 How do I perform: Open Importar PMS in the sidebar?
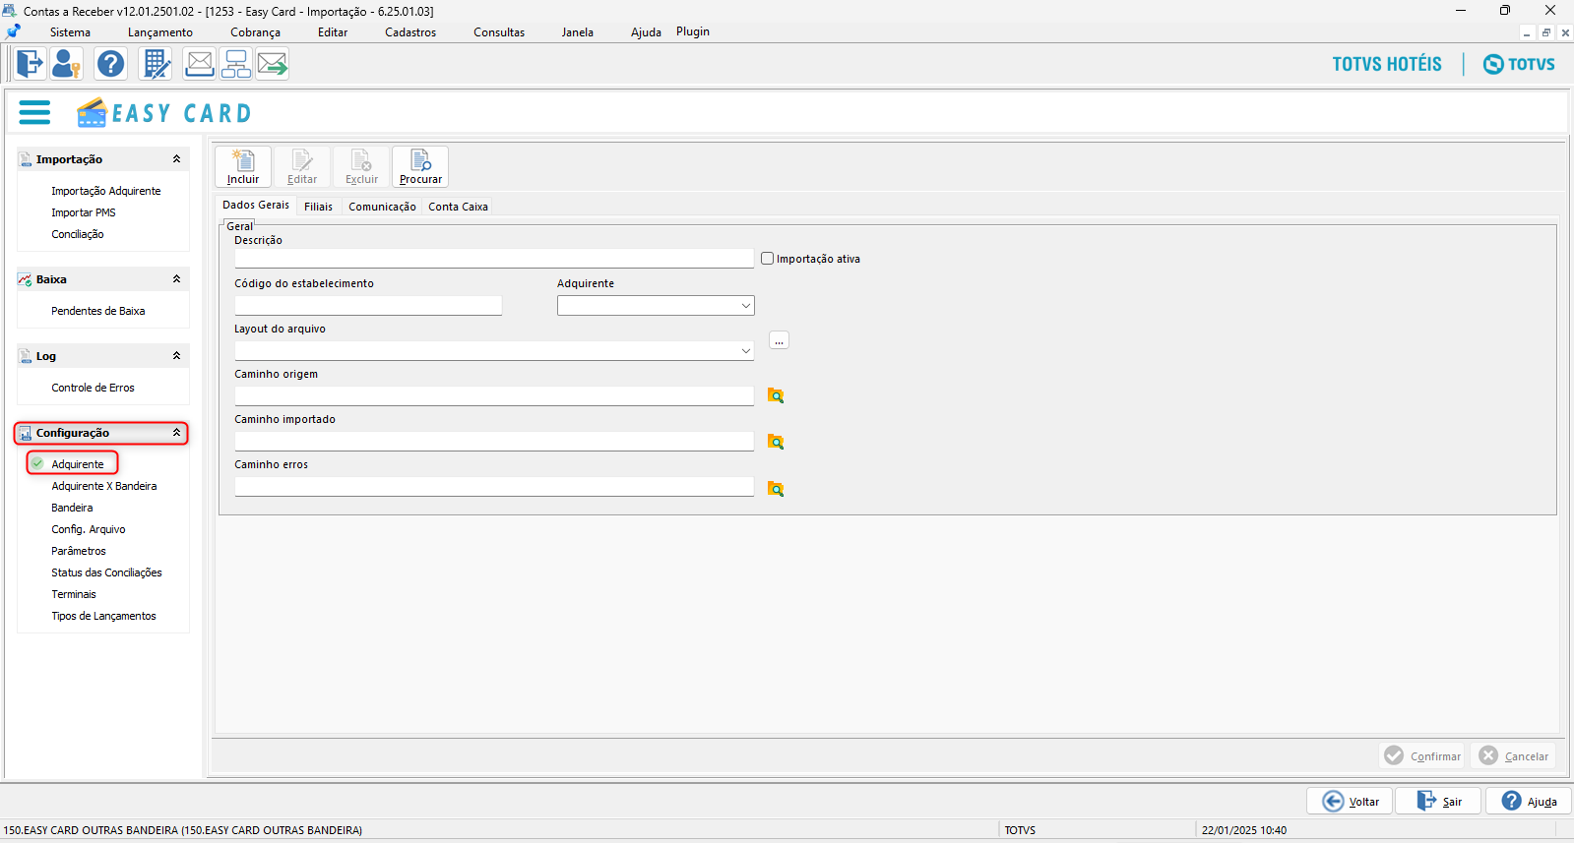(x=84, y=212)
